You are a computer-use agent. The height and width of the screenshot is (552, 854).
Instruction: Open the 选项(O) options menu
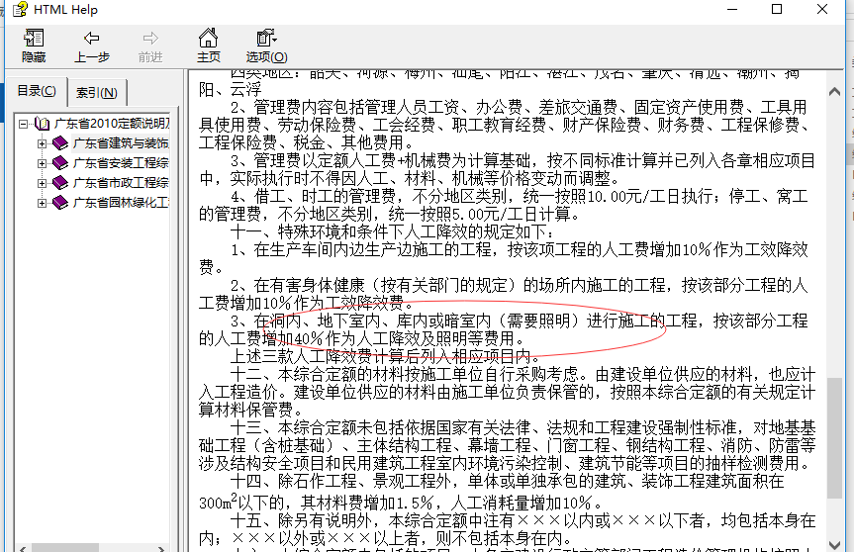266,46
